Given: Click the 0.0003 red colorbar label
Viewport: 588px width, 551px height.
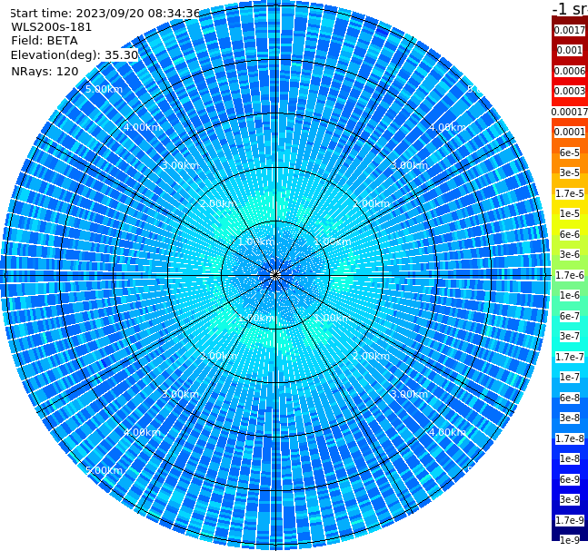Looking at the screenshot, I should (570, 91).
